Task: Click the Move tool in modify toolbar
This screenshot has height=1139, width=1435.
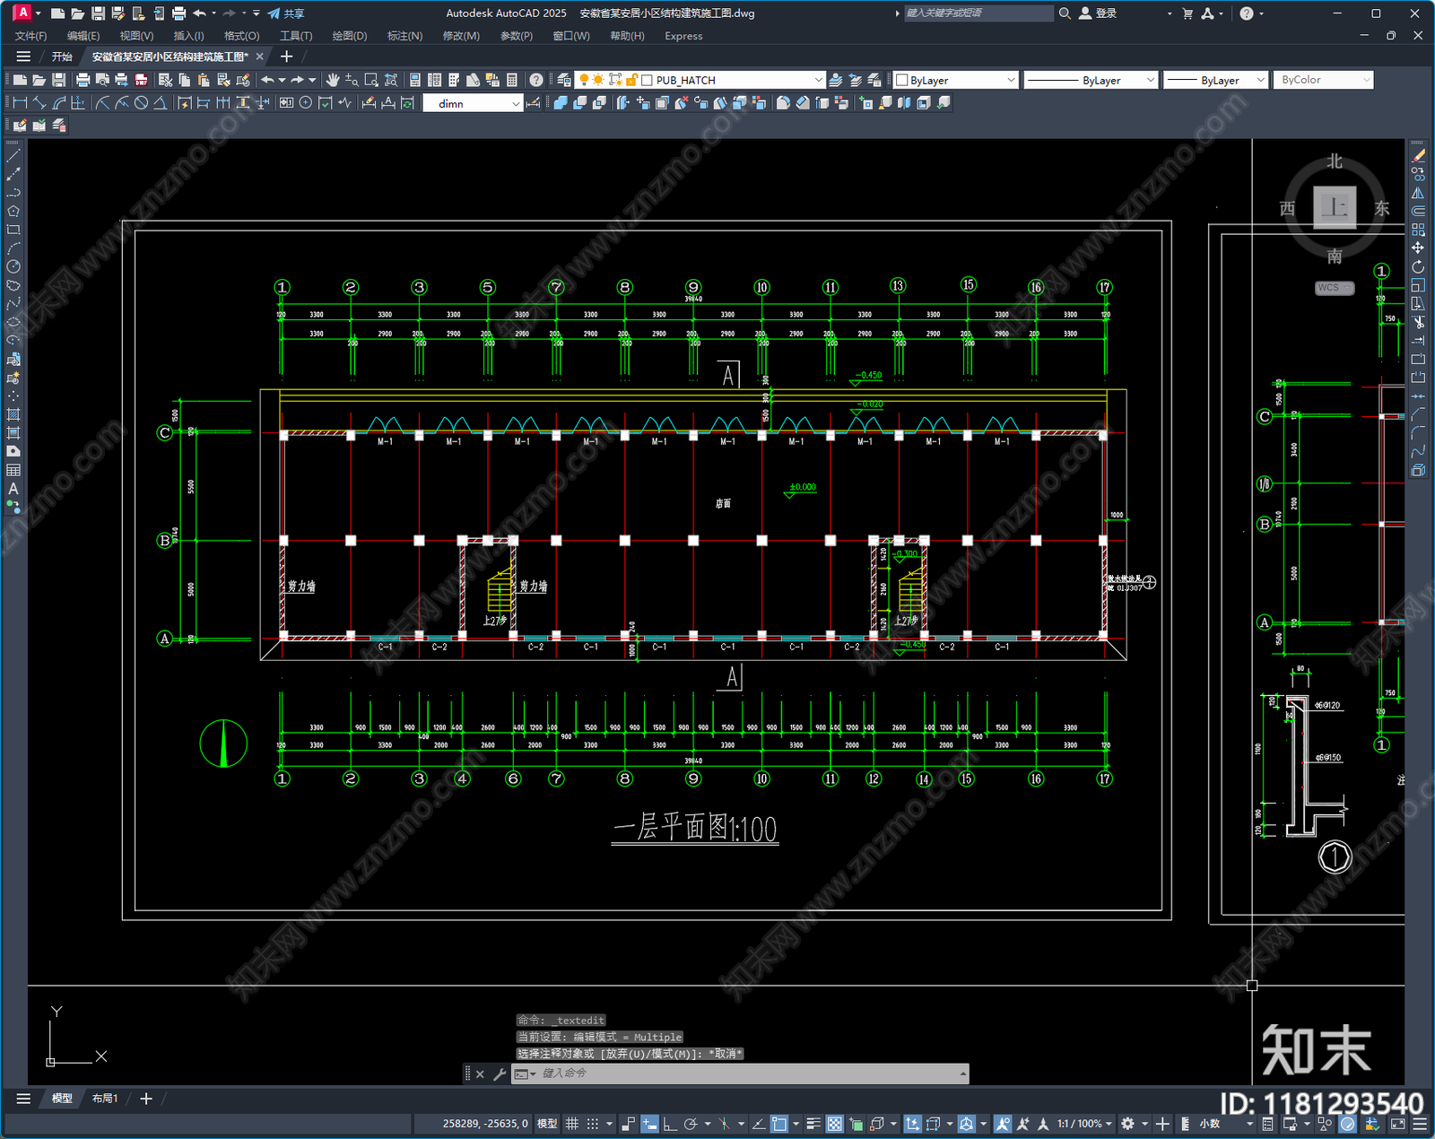Action: 1418,248
